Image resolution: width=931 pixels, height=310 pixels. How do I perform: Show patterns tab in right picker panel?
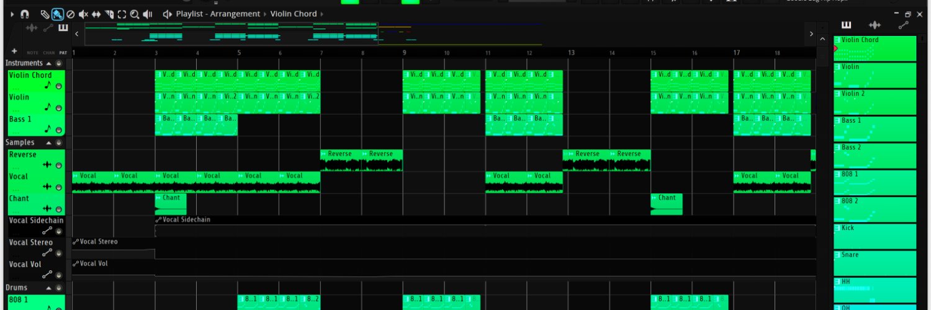pos(846,25)
